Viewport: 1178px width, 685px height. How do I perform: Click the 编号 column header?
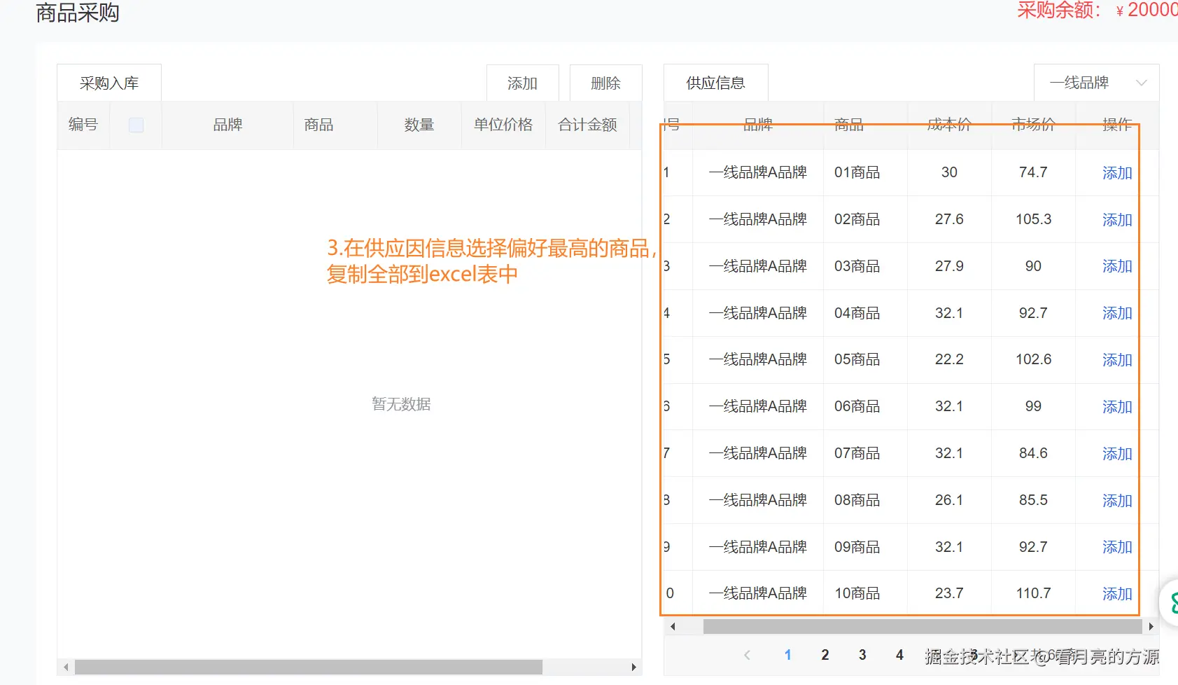coord(83,125)
